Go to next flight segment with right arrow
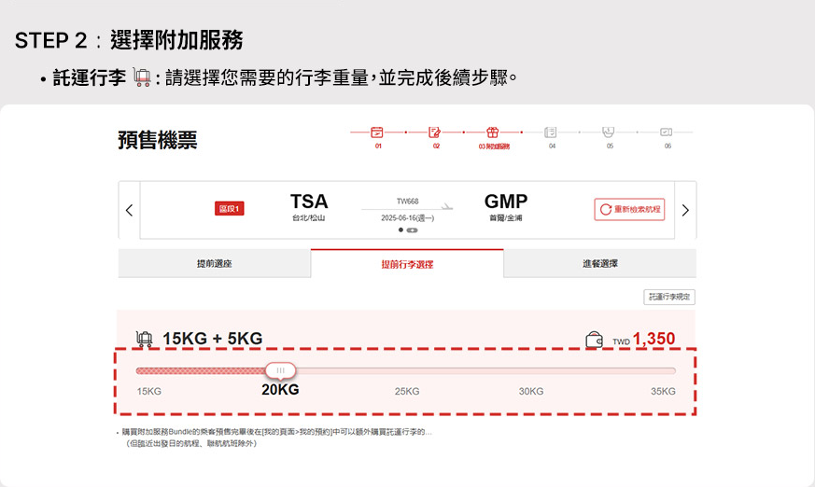 click(x=685, y=210)
